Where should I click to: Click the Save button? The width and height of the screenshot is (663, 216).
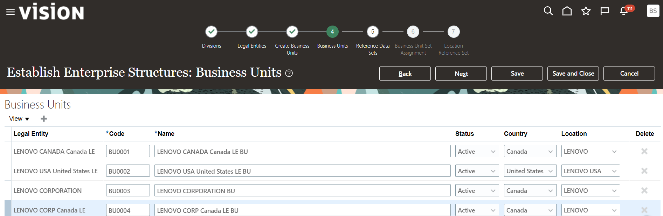[517, 74]
